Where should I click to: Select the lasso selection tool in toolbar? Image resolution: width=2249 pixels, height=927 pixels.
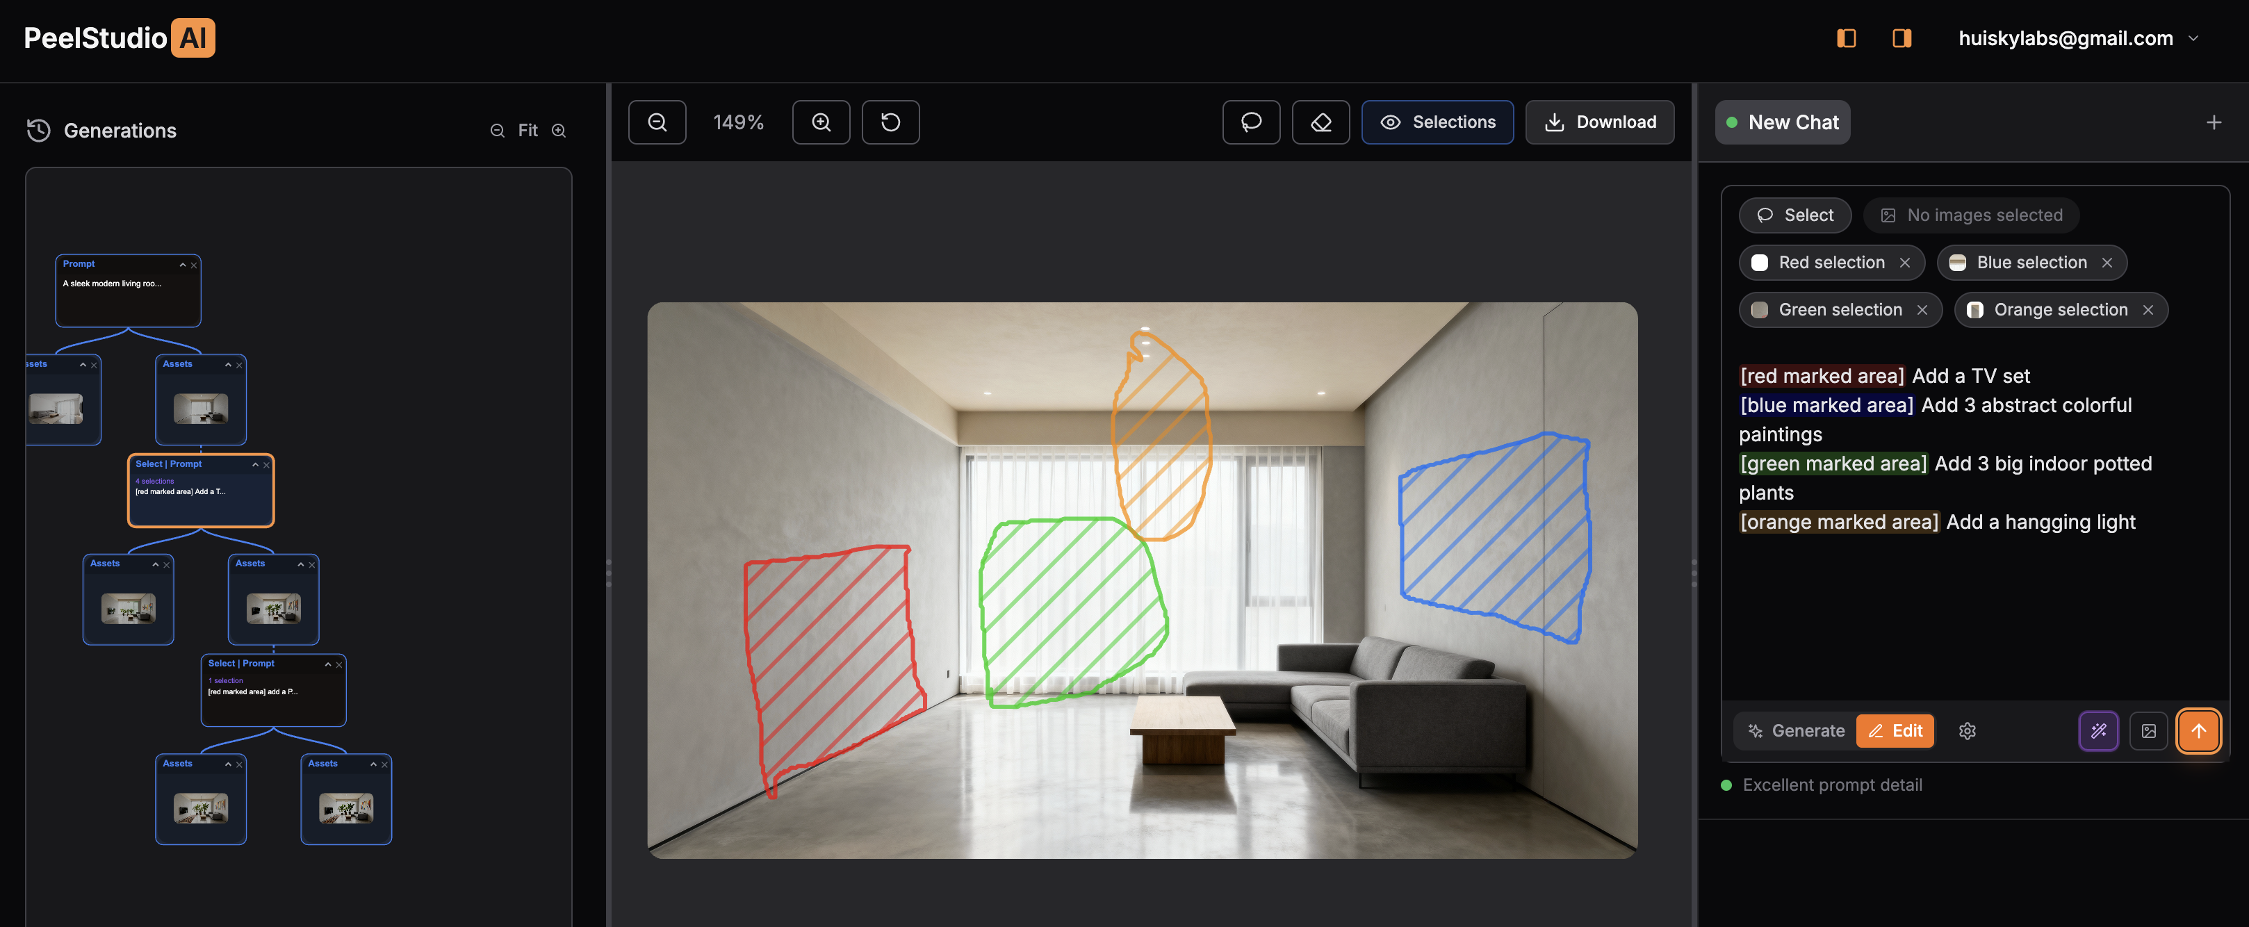point(1250,122)
